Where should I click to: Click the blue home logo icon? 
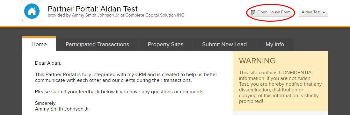point(32,11)
